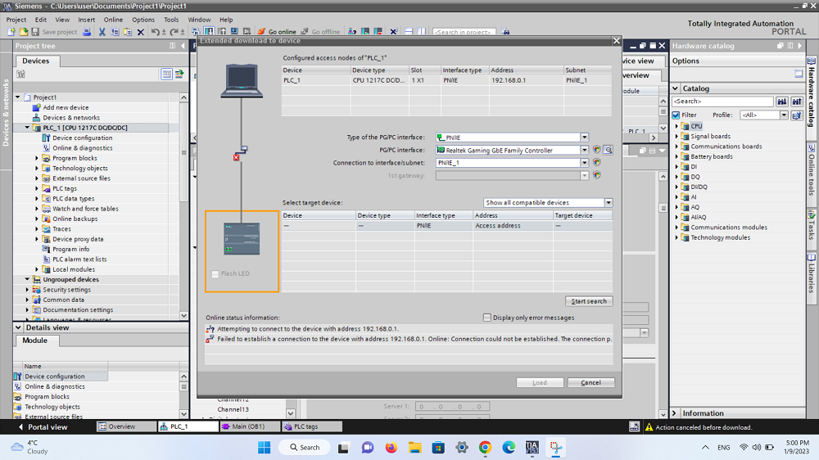Expand Signal boards in catalog
The image size is (819, 460).
[x=676, y=136]
